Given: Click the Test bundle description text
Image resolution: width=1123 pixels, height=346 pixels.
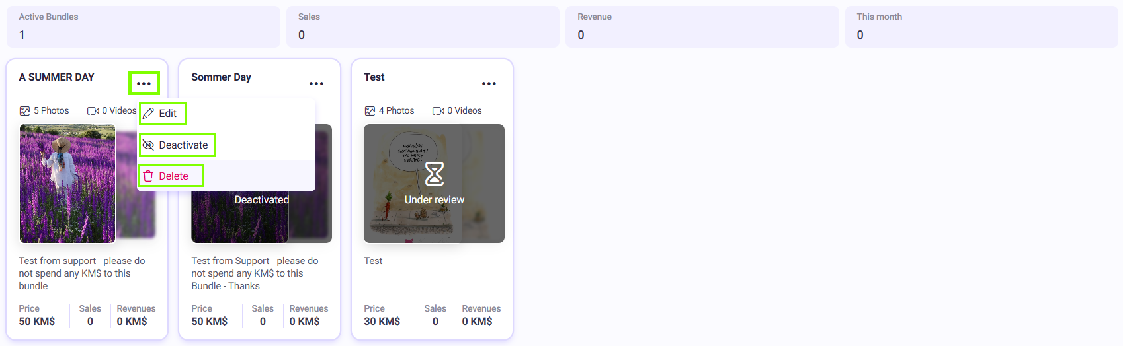Looking at the screenshot, I should pos(373,261).
